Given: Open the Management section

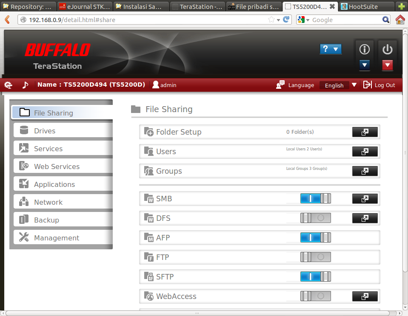Looking at the screenshot, I should [x=57, y=238].
